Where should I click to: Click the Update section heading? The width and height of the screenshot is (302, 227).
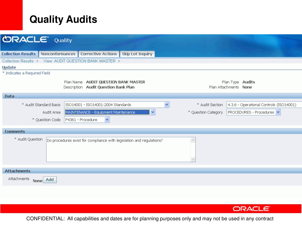tap(9, 67)
